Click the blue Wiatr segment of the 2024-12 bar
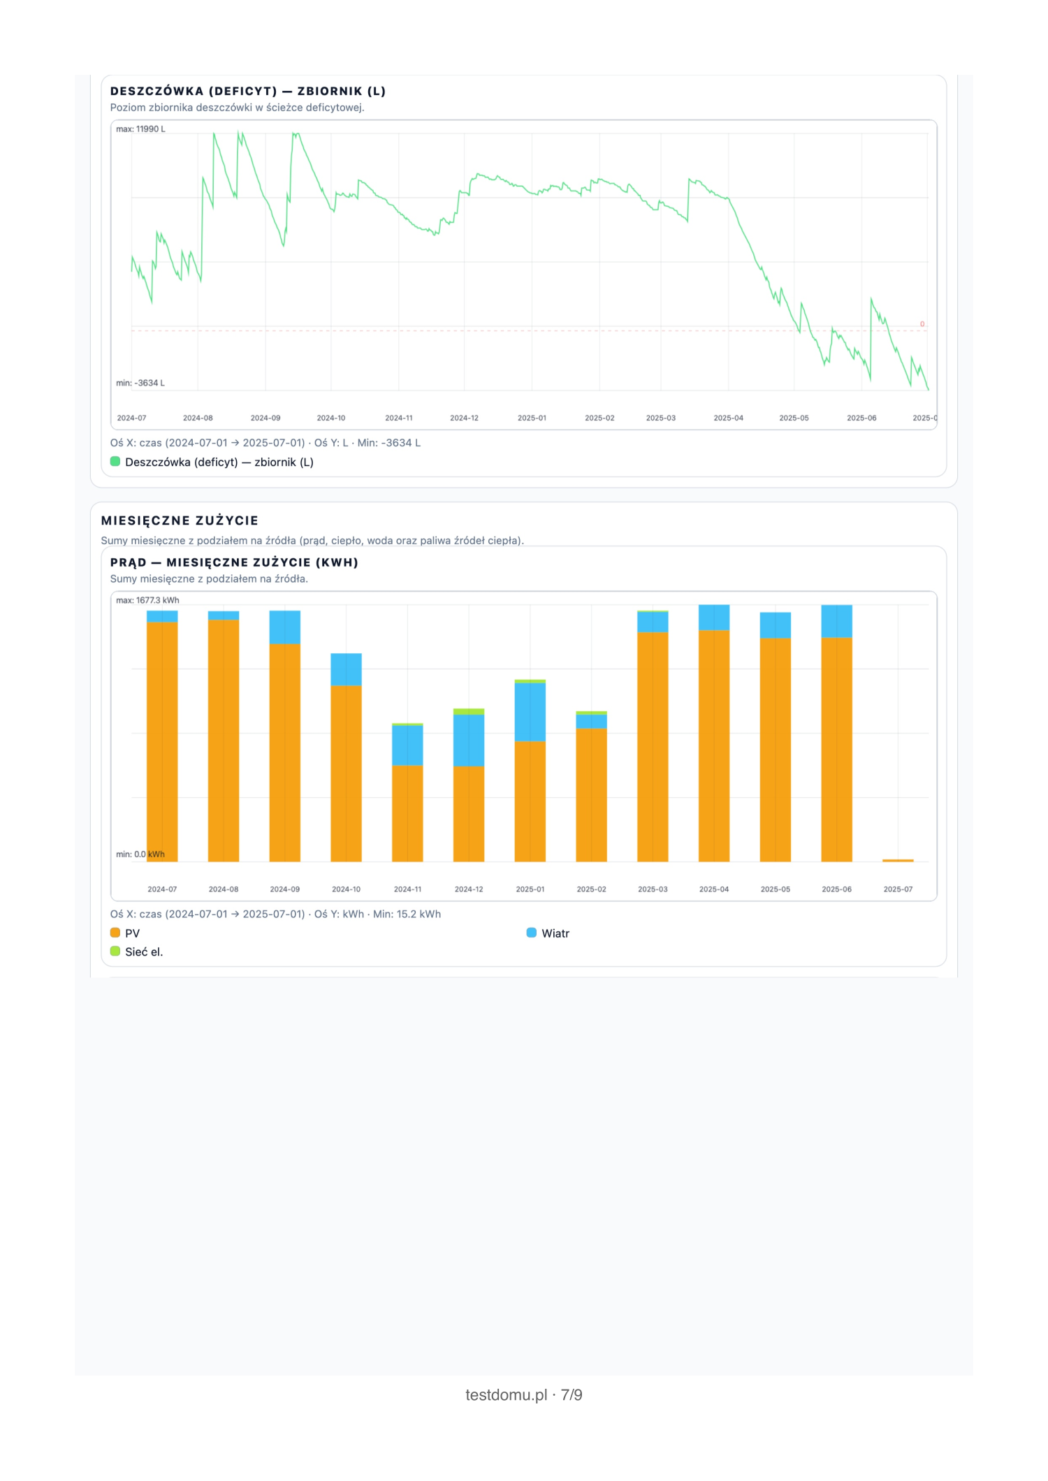1048x1481 pixels. click(x=469, y=740)
